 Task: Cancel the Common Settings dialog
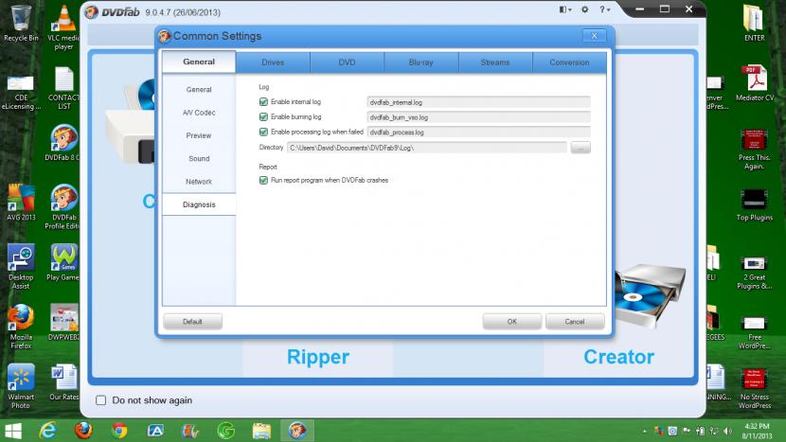(575, 322)
